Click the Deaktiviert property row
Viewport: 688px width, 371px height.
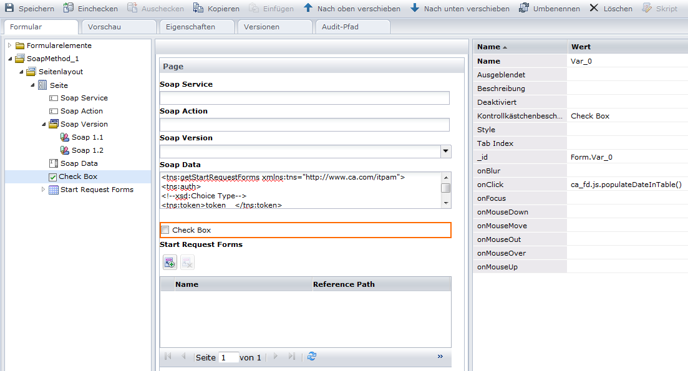(581, 102)
